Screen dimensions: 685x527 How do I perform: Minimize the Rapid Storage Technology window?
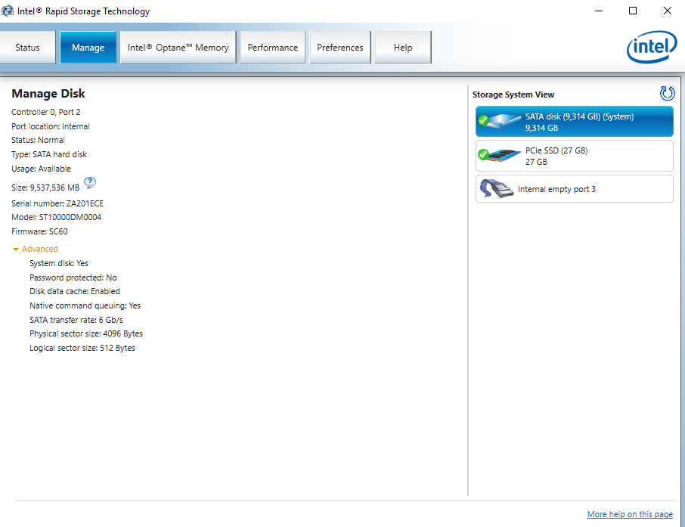(x=599, y=11)
